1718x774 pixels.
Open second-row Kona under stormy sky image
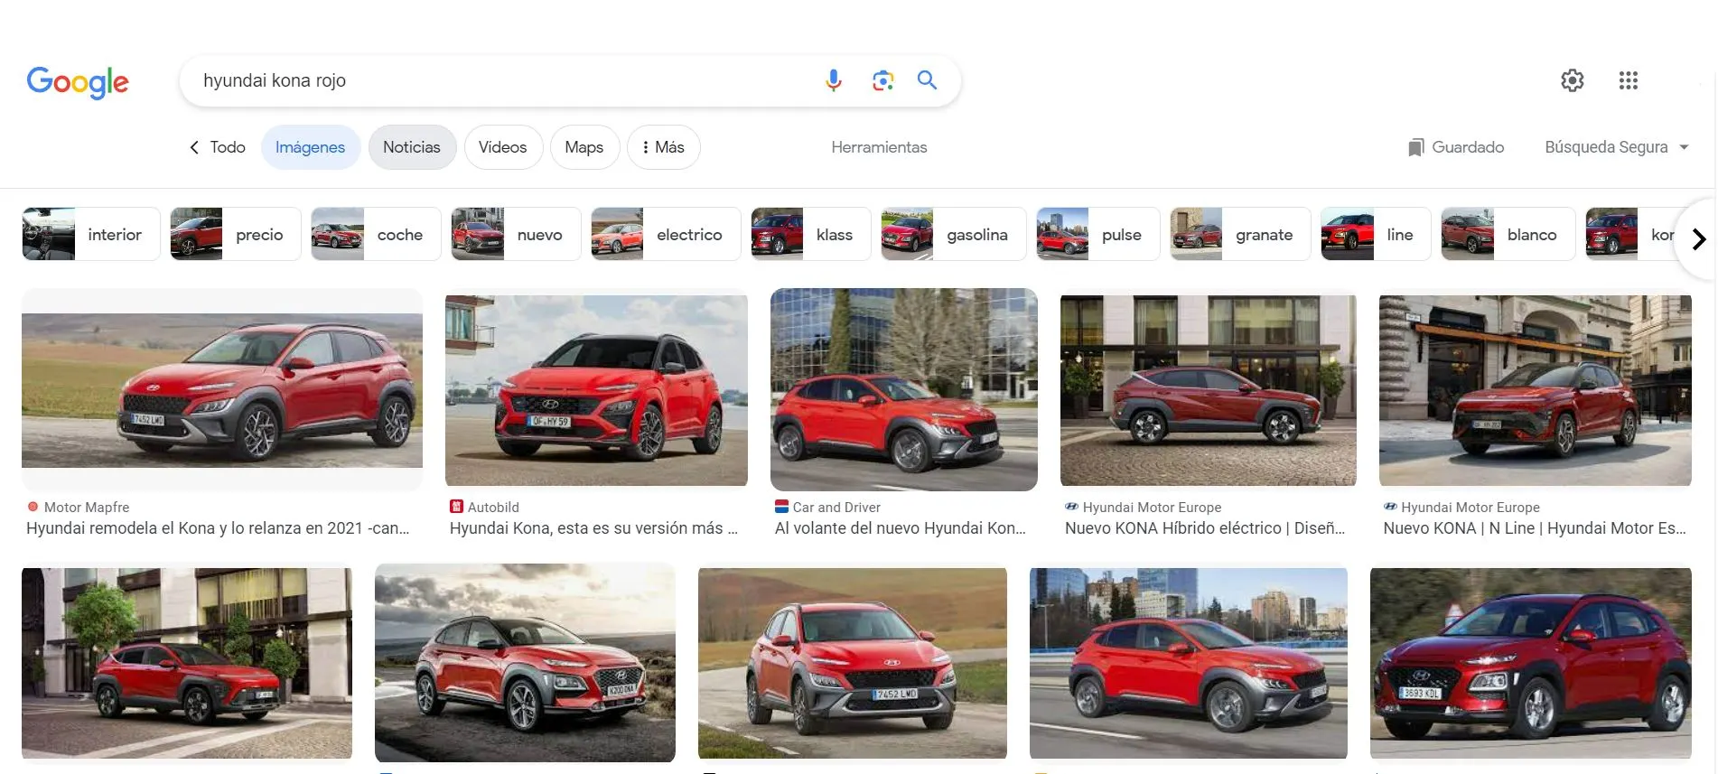click(525, 664)
